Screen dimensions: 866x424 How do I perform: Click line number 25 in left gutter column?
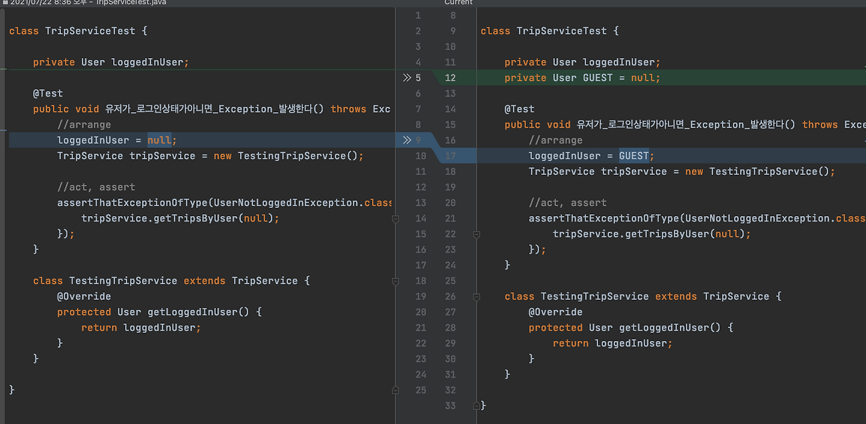pos(421,390)
